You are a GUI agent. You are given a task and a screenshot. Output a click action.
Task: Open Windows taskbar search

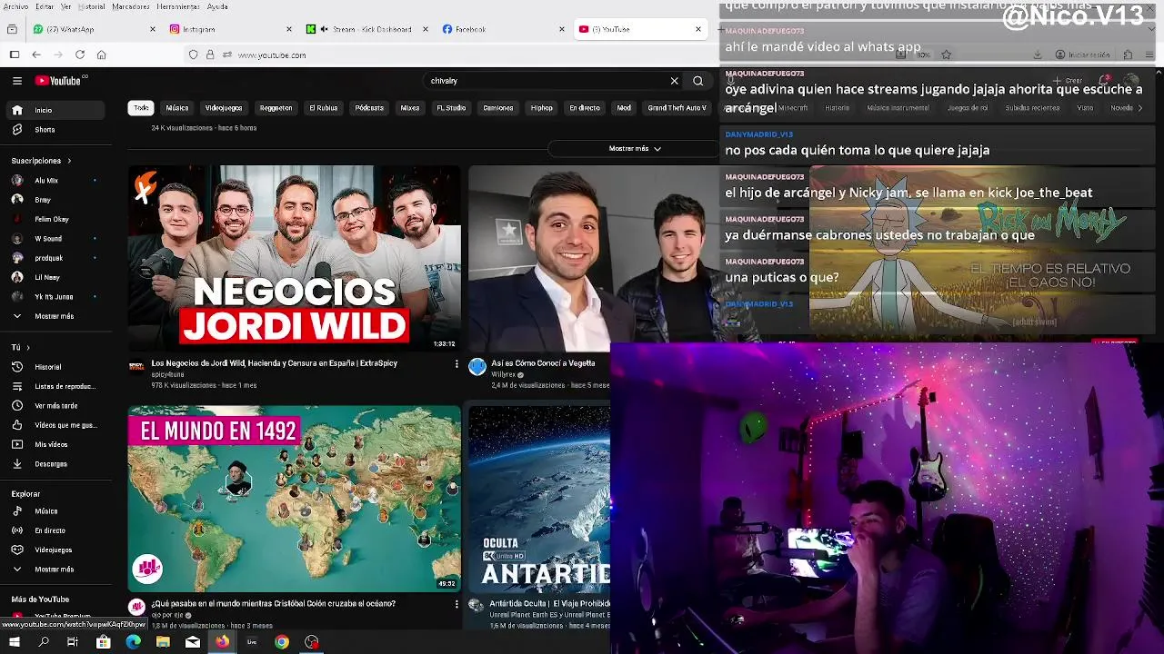pyautogui.click(x=44, y=642)
